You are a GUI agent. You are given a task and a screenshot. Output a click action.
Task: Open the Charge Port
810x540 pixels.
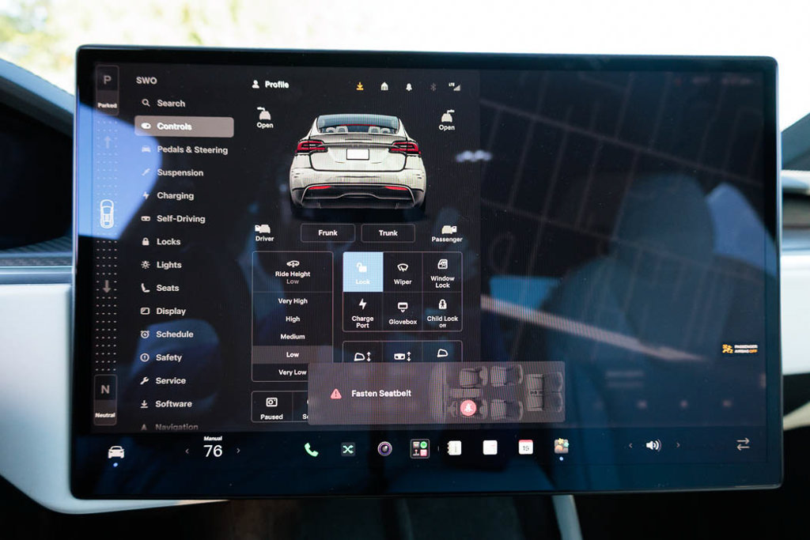click(362, 312)
